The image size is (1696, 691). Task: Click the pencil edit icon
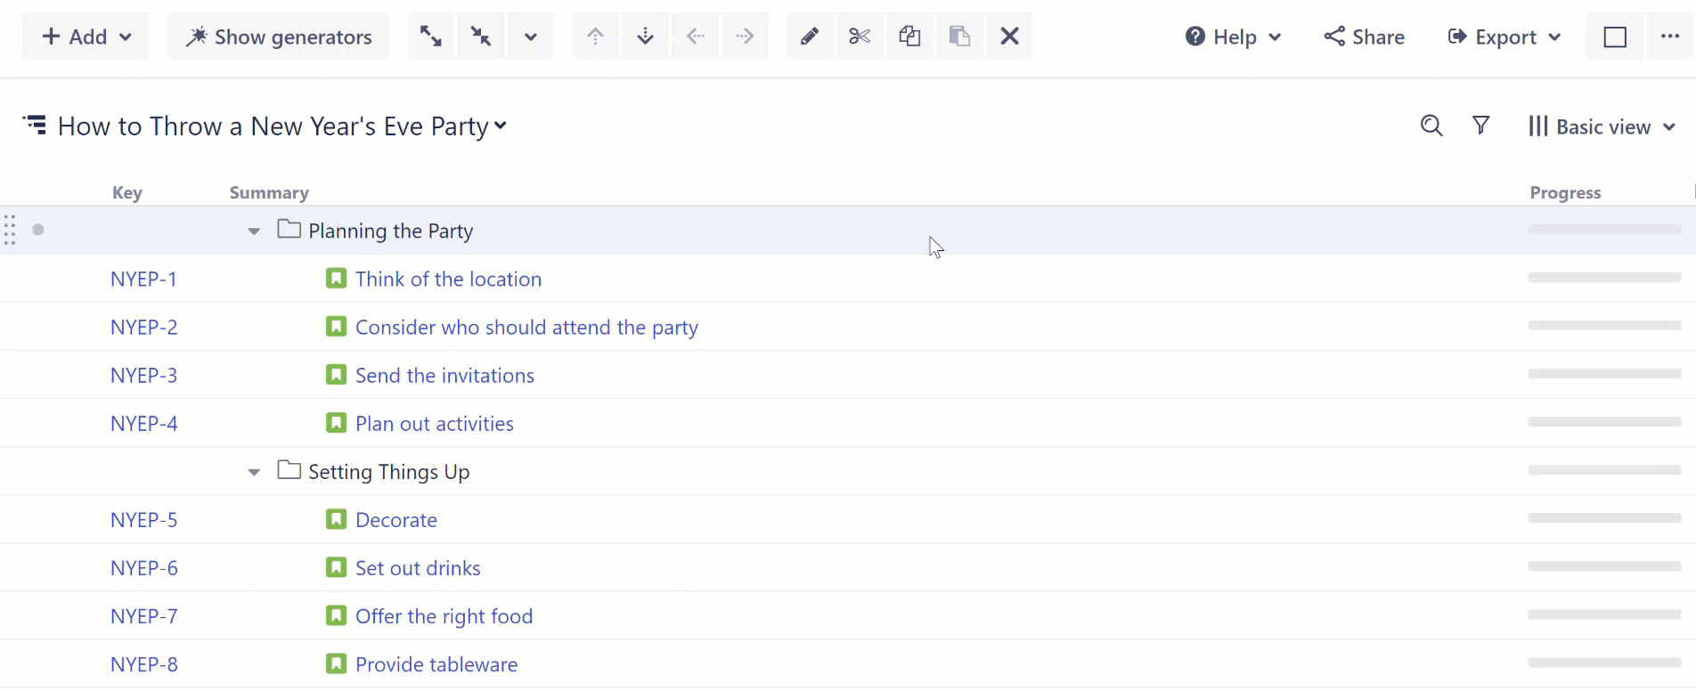(810, 37)
